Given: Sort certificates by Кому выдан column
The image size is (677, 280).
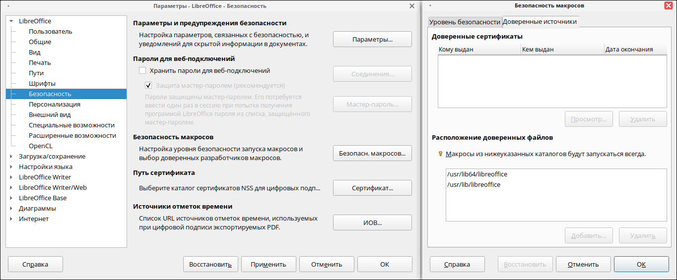Looking at the screenshot, I should coord(477,50).
